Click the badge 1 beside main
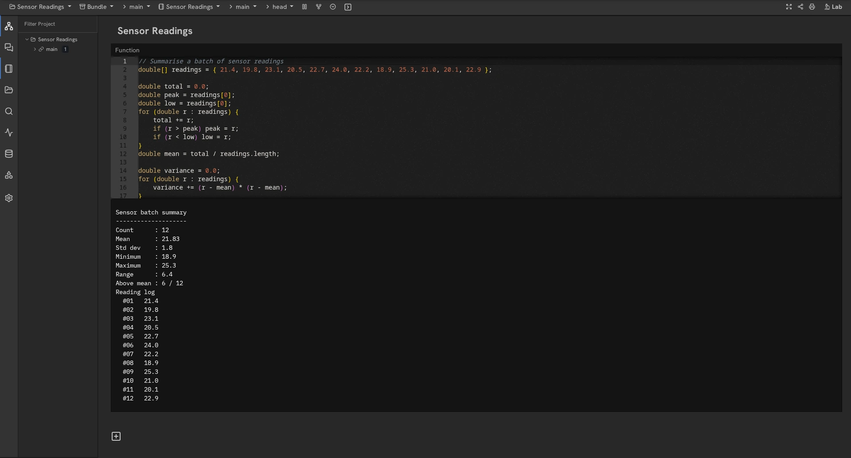This screenshot has width=851, height=458. (65, 49)
